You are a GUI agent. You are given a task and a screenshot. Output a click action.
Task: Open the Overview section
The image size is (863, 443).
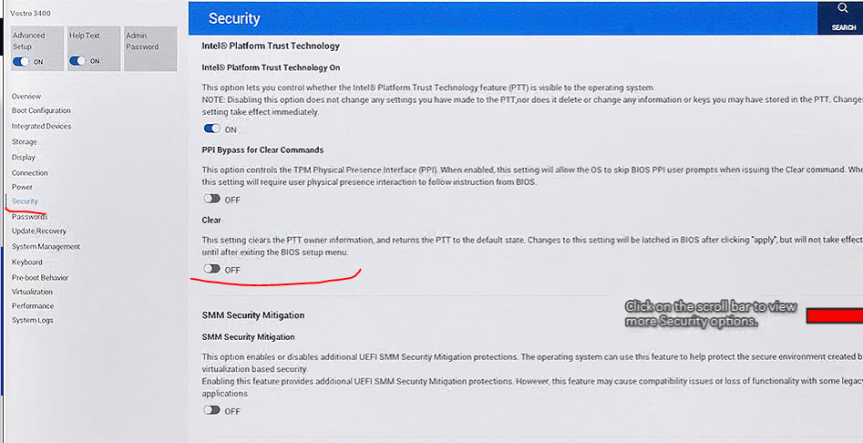26,97
